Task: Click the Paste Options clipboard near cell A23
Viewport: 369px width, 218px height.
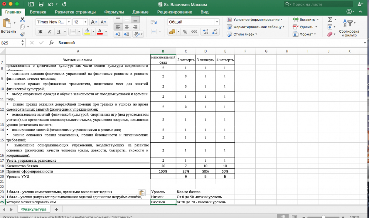Action: 142,193
